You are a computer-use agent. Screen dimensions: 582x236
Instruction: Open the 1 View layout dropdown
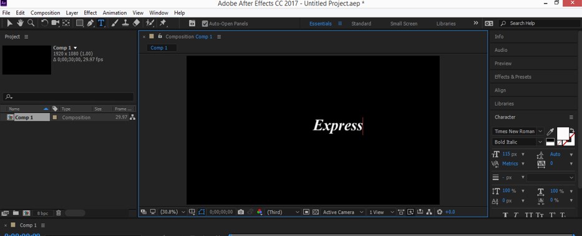pyautogui.click(x=382, y=212)
